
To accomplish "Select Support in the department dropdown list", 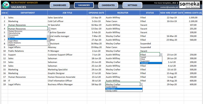I will 27,45.
